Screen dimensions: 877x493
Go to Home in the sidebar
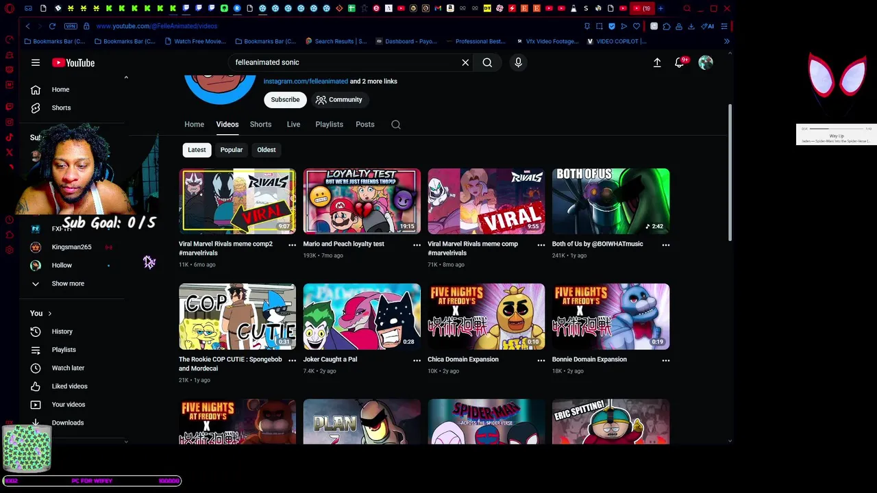coord(60,90)
